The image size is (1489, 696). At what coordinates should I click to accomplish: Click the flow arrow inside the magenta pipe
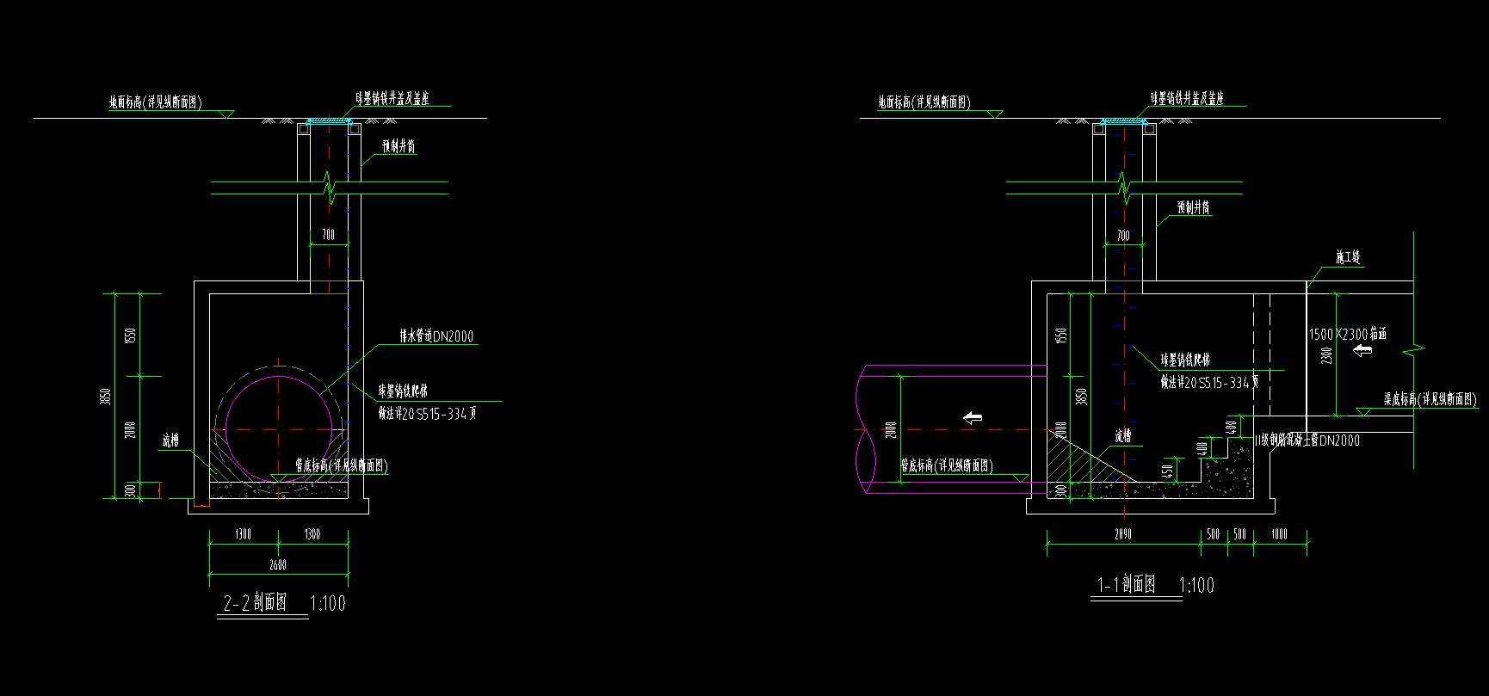tap(972, 418)
